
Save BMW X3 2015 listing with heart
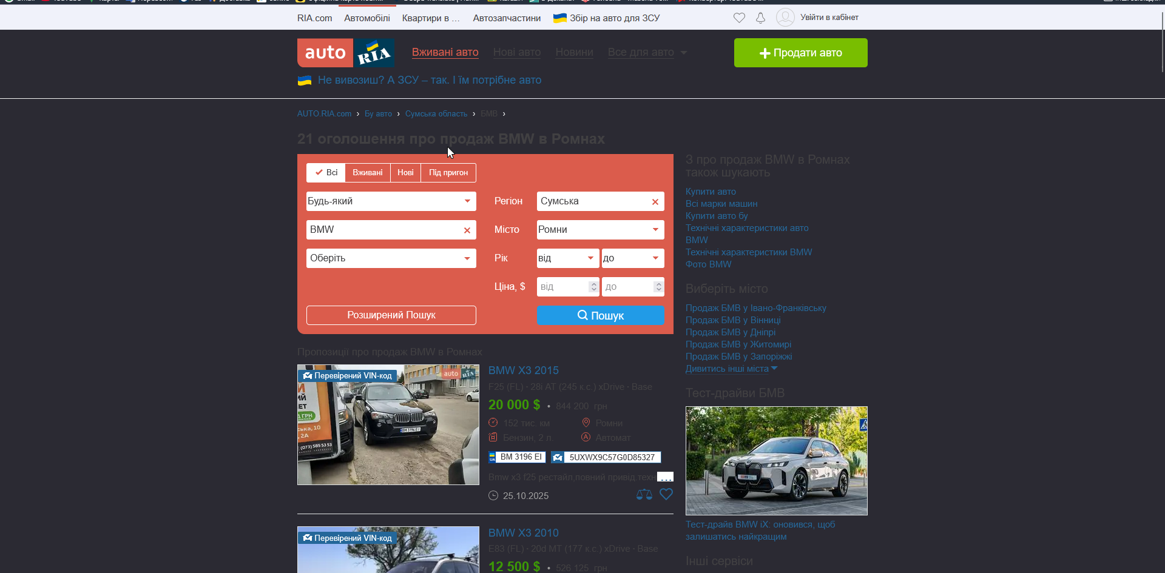coord(666,494)
